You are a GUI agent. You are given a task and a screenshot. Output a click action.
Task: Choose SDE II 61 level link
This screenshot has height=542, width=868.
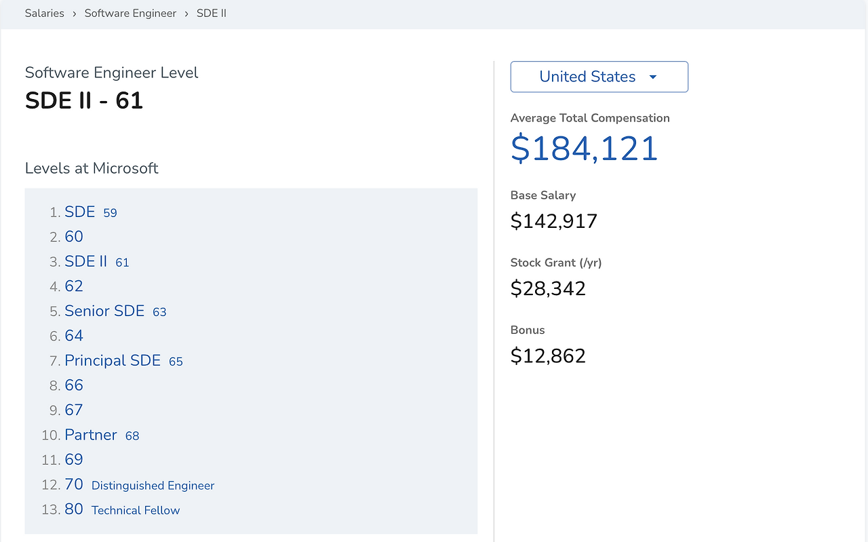pos(97,262)
